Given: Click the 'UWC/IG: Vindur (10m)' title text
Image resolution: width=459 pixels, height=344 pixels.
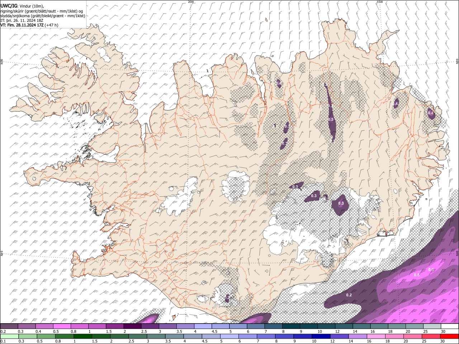Looking at the screenshot, I should click(x=22, y=6).
